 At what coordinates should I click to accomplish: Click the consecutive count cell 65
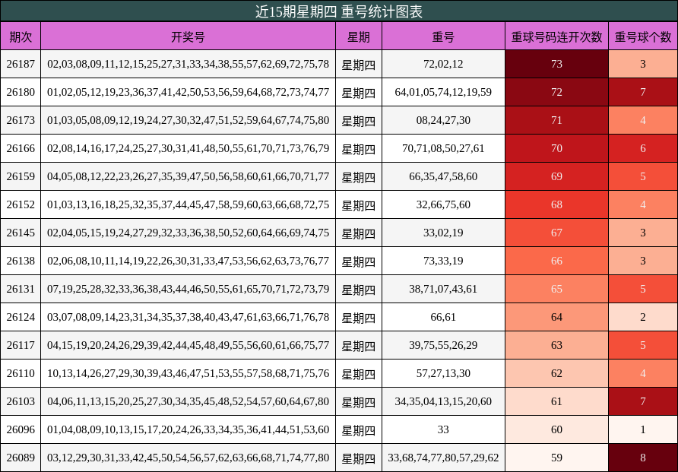[x=556, y=289]
